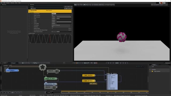Collapse the Modifiers category in node list

tap(150, 70)
